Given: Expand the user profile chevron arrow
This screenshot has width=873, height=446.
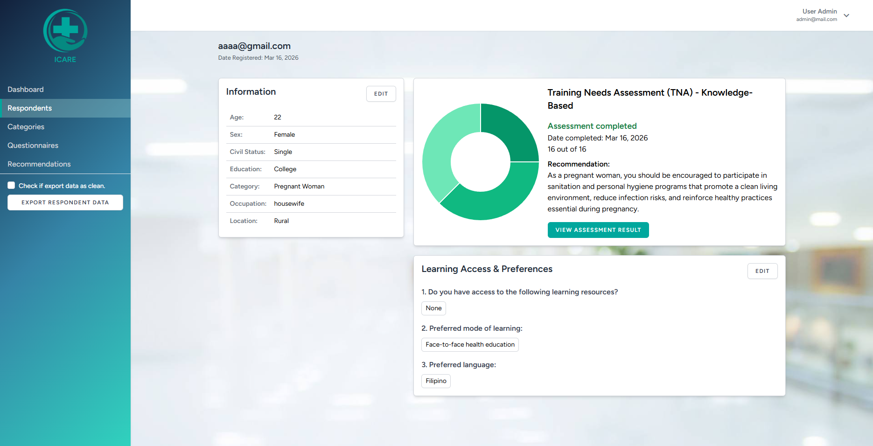Looking at the screenshot, I should [846, 16].
